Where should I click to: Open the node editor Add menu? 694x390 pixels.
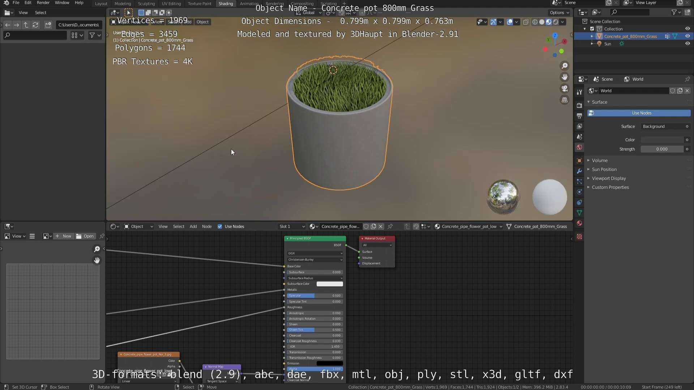click(x=193, y=226)
